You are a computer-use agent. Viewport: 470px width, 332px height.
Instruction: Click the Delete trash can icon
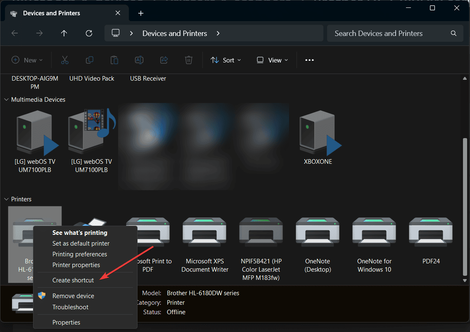pos(189,60)
